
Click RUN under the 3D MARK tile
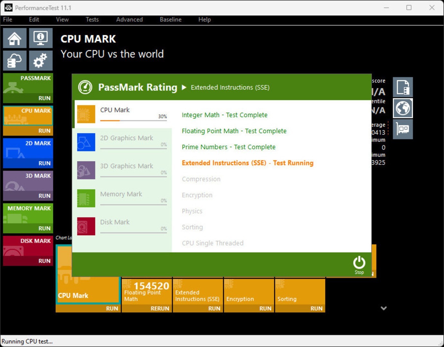pos(44,196)
